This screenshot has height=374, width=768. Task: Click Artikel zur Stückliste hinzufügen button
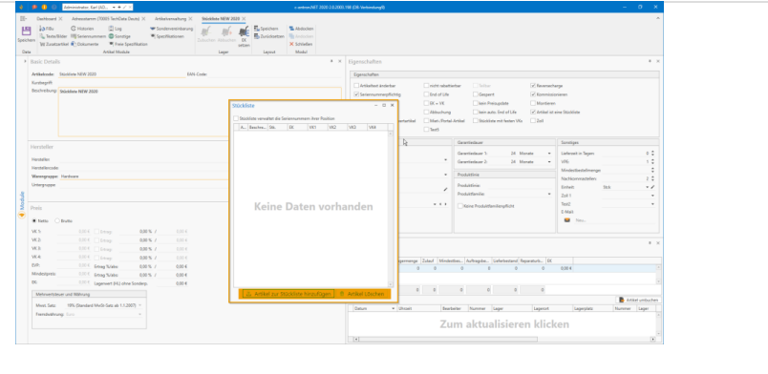[289, 294]
